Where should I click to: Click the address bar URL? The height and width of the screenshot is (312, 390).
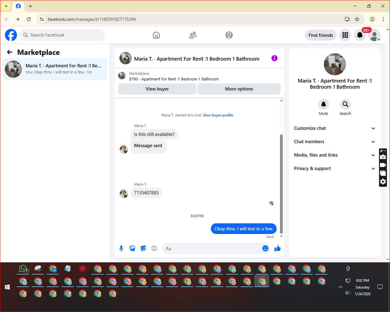click(92, 19)
